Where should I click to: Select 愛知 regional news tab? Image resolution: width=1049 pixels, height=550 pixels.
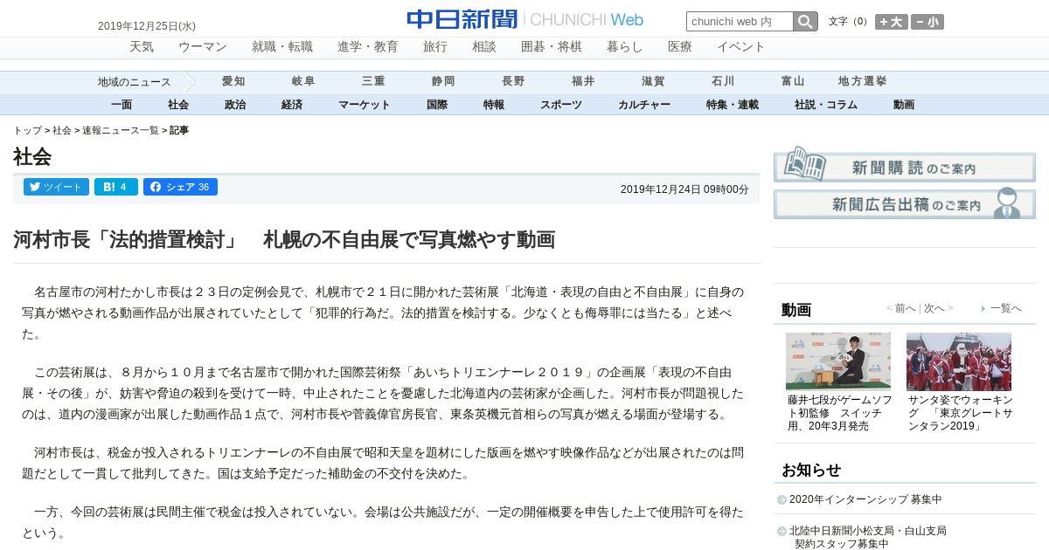tap(233, 81)
